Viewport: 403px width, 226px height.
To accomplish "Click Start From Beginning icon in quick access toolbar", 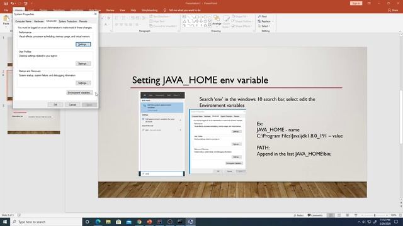I will click(26, 3).
